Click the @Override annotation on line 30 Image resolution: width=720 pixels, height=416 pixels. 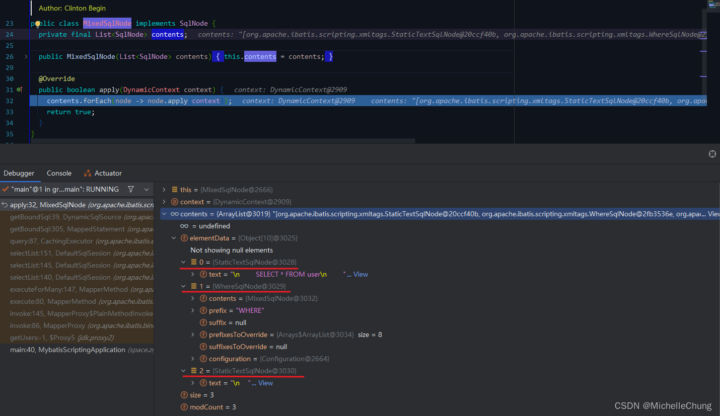pyautogui.click(x=57, y=78)
